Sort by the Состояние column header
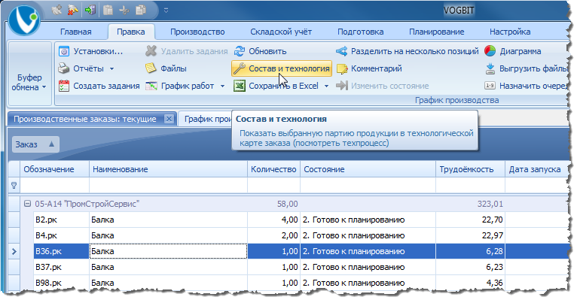This screenshot has width=577, height=300. click(x=368, y=169)
